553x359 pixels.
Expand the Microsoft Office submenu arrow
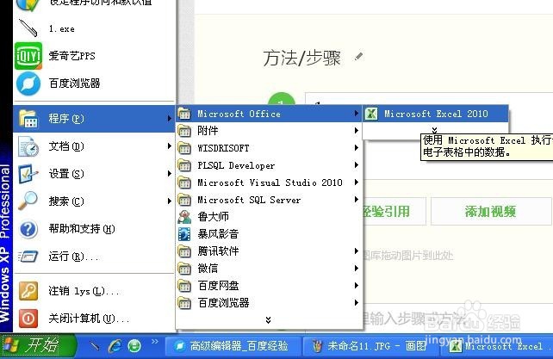(x=357, y=114)
